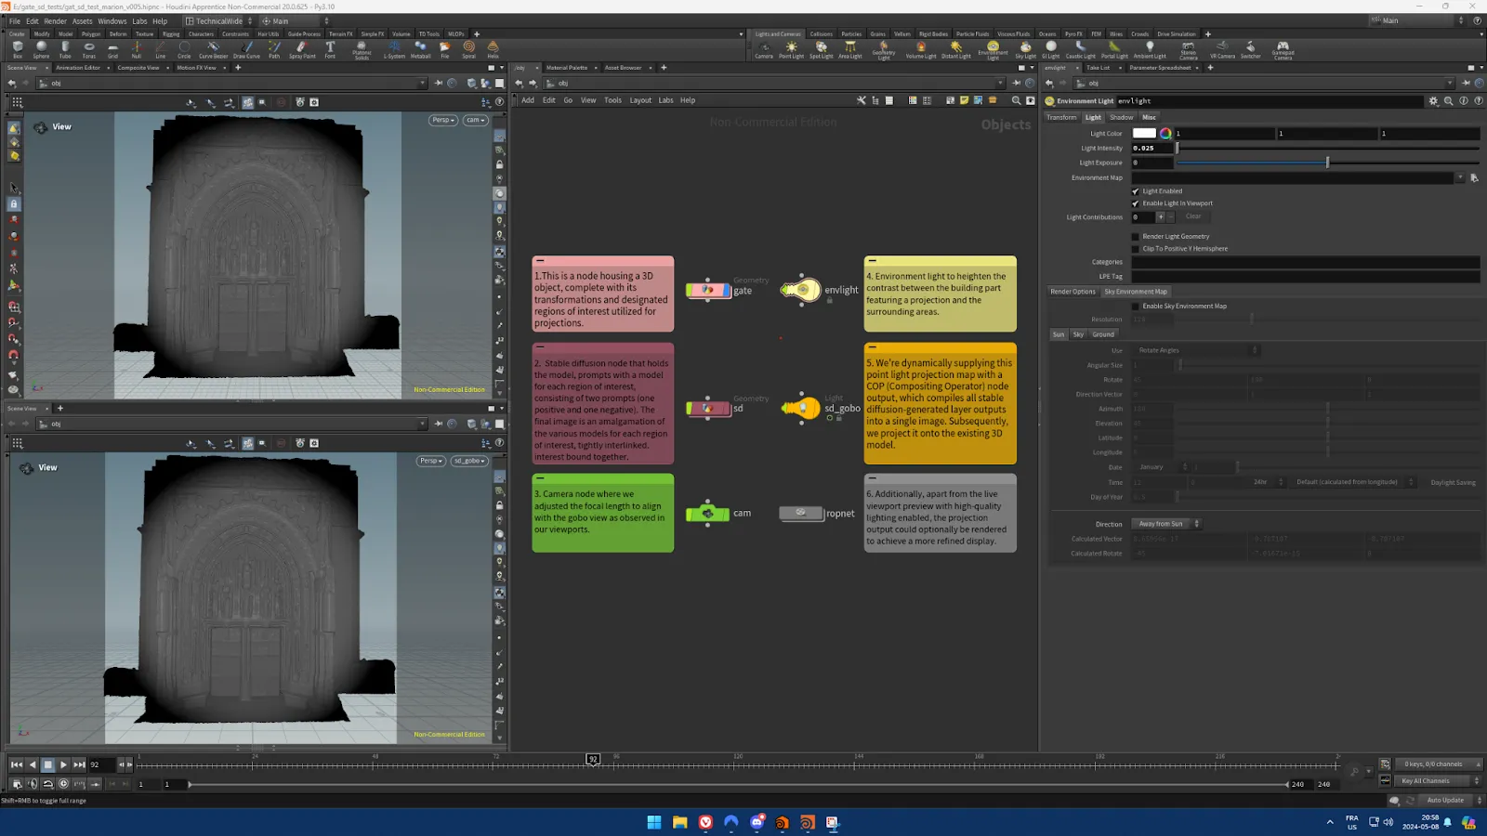
Task: Switch to the Render Options tab
Action: click(1072, 292)
